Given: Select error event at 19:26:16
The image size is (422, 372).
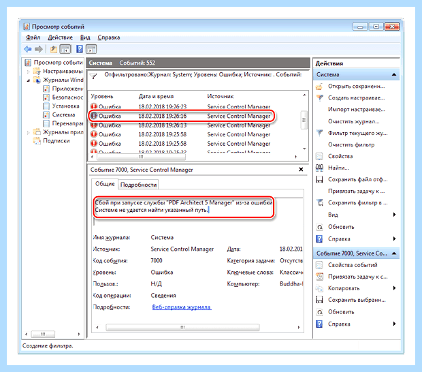Looking at the screenshot, I should [x=180, y=116].
